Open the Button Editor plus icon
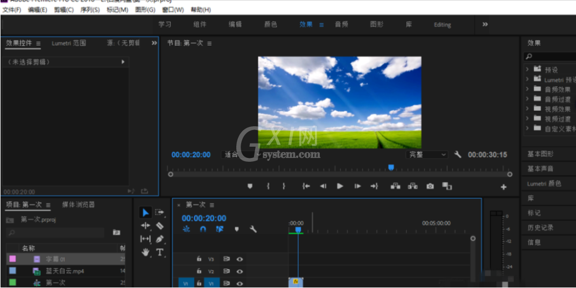Image resolution: width=576 pixels, height=288 pixels. (504, 187)
